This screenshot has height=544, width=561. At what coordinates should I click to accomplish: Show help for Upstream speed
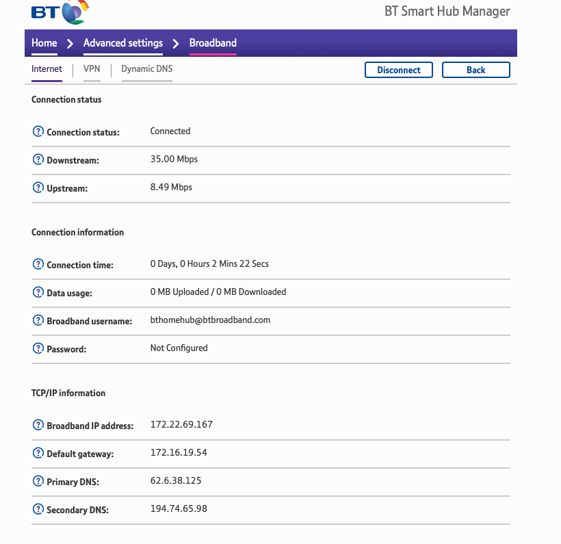(38, 187)
